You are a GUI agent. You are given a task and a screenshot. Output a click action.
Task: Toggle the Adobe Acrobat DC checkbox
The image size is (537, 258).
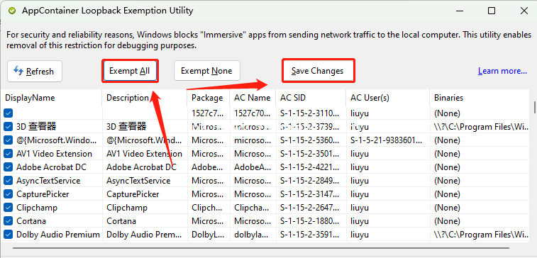tap(9, 167)
